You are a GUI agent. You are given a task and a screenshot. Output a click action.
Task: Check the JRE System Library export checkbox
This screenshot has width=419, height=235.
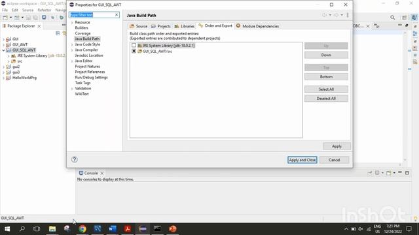[134, 46]
